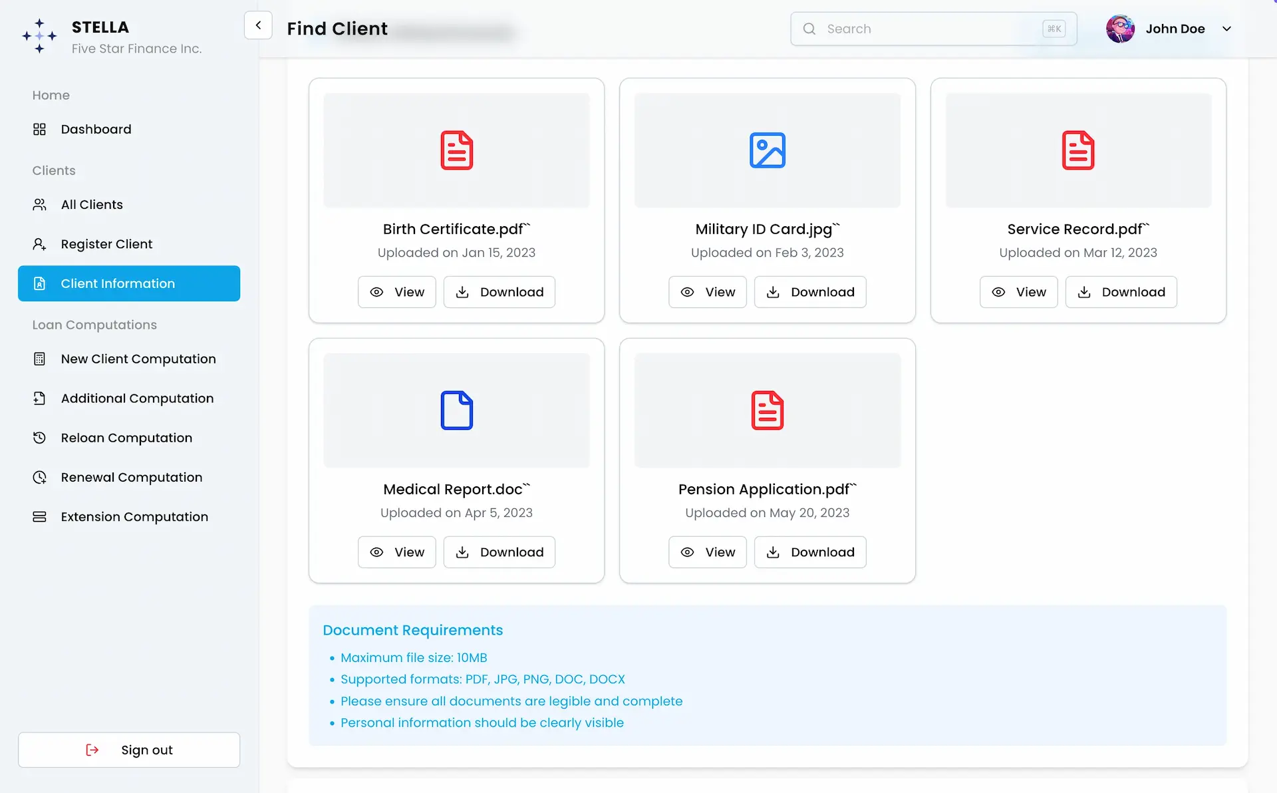
Task: Expand the John Doe account dropdown arrow
Action: [1227, 29]
